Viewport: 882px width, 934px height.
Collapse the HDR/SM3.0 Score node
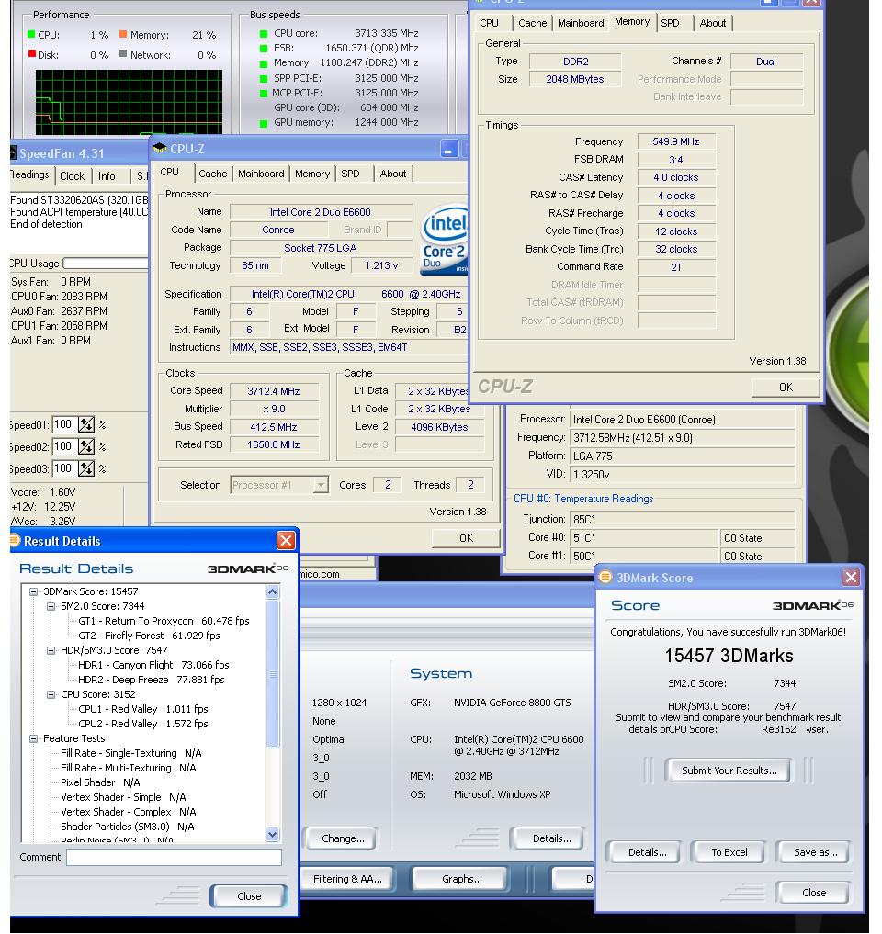pyautogui.click(x=51, y=650)
